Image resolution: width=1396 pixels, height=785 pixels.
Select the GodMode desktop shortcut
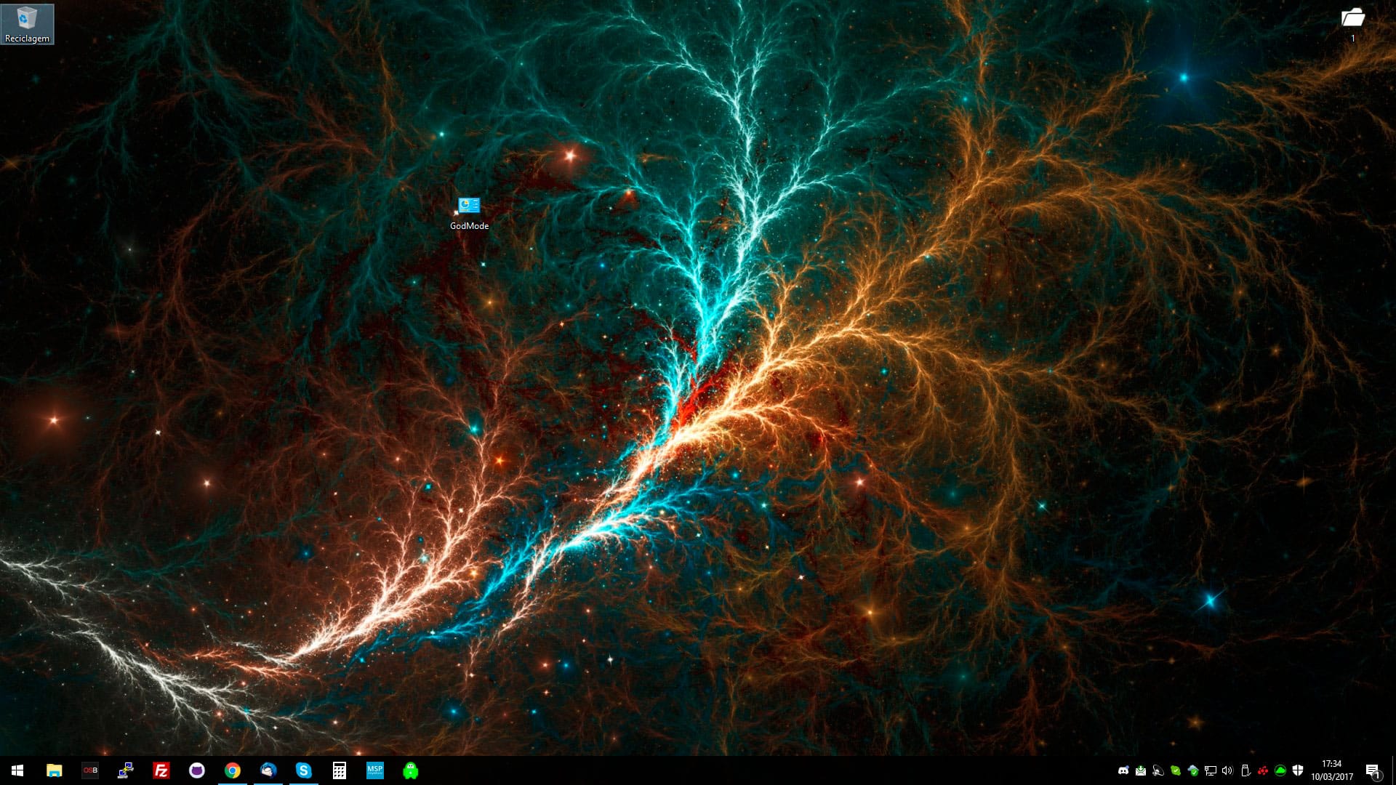[x=469, y=214]
